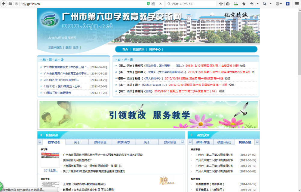
Task: Go to the browser home page icon
Action: [x=244, y=4]
